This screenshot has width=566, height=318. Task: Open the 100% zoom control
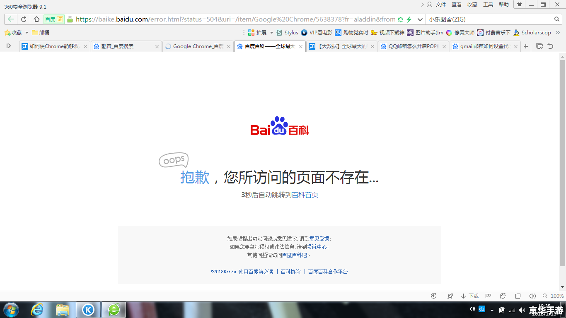[553, 296]
